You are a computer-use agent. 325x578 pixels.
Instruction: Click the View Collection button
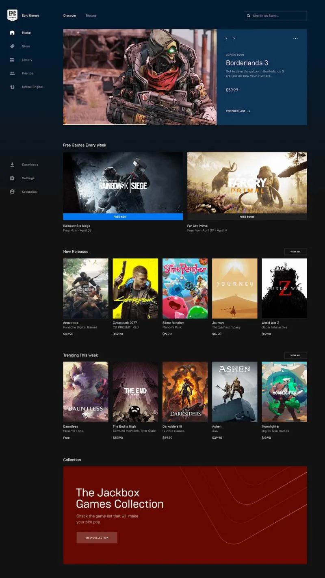pyautogui.click(x=97, y=538)
